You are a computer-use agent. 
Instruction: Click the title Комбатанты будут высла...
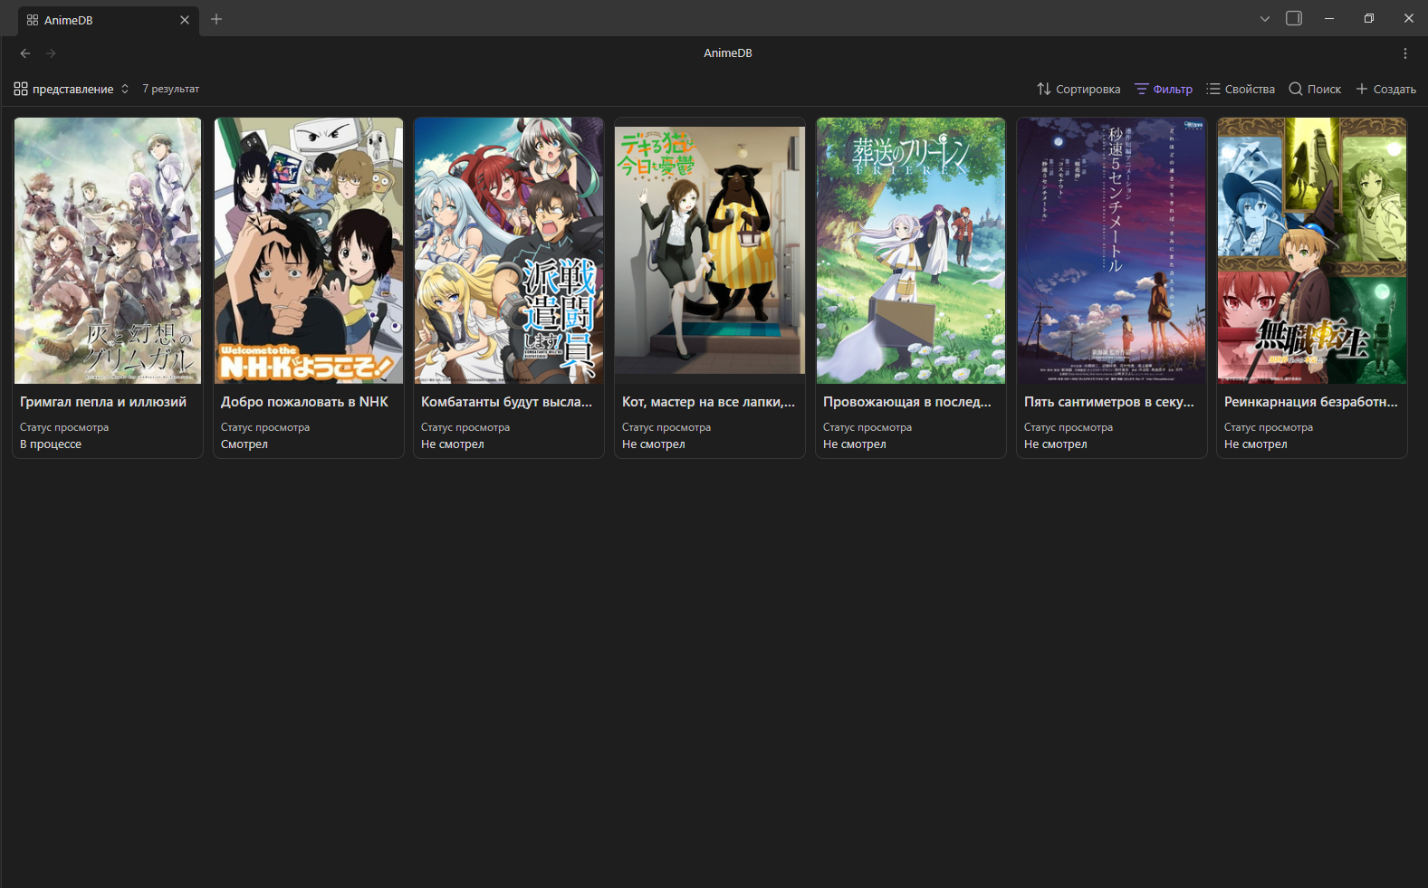(x=507, y=402)
